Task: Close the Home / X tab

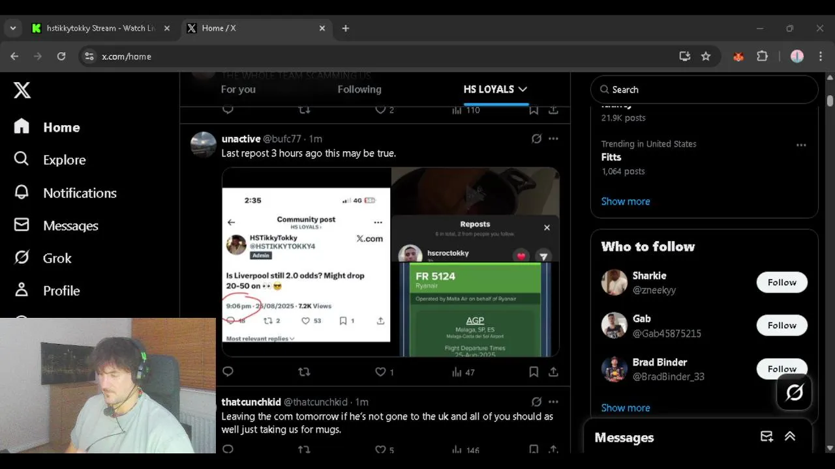Action: click(322, 28)
